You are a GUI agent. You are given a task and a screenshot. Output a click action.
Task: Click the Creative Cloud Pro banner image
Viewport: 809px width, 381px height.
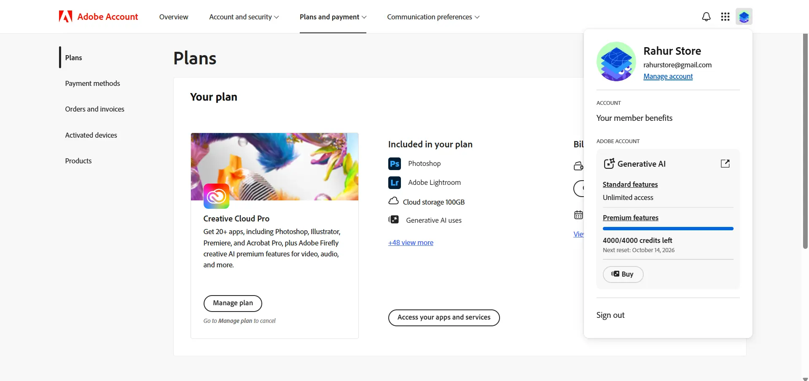(274, 167)
